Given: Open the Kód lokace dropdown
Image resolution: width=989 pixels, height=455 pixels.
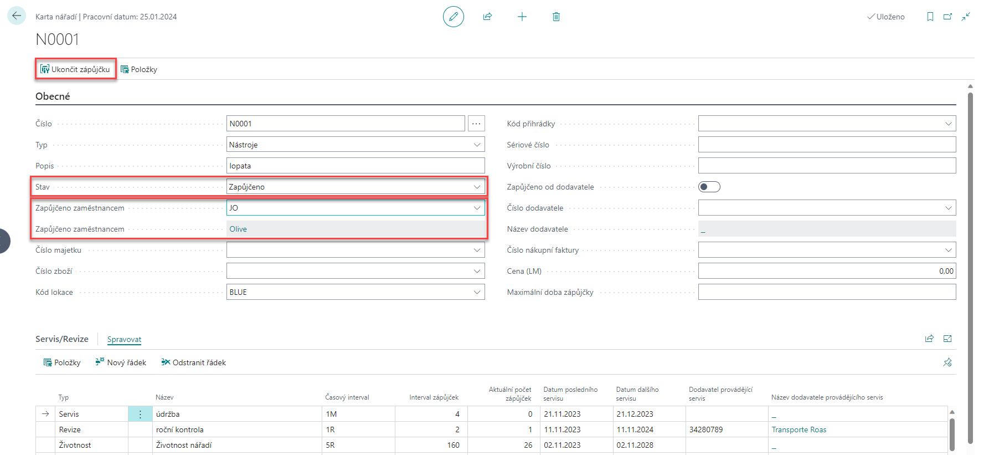Looking at the screenshot, I should [x=477, y=292].
